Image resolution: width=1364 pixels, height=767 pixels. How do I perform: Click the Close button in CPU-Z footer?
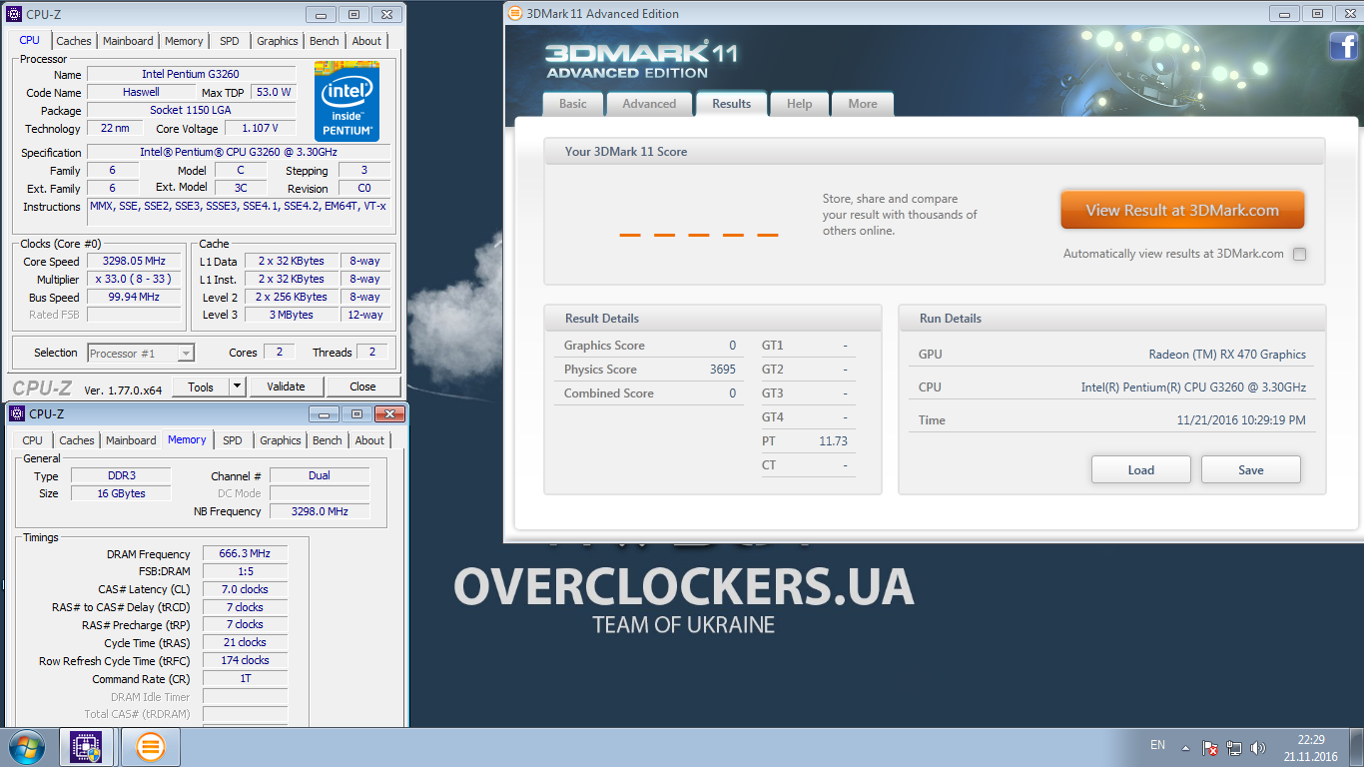[x=362, y=386]
